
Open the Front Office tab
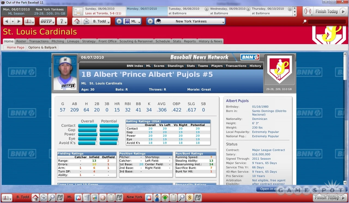point(107,41)
